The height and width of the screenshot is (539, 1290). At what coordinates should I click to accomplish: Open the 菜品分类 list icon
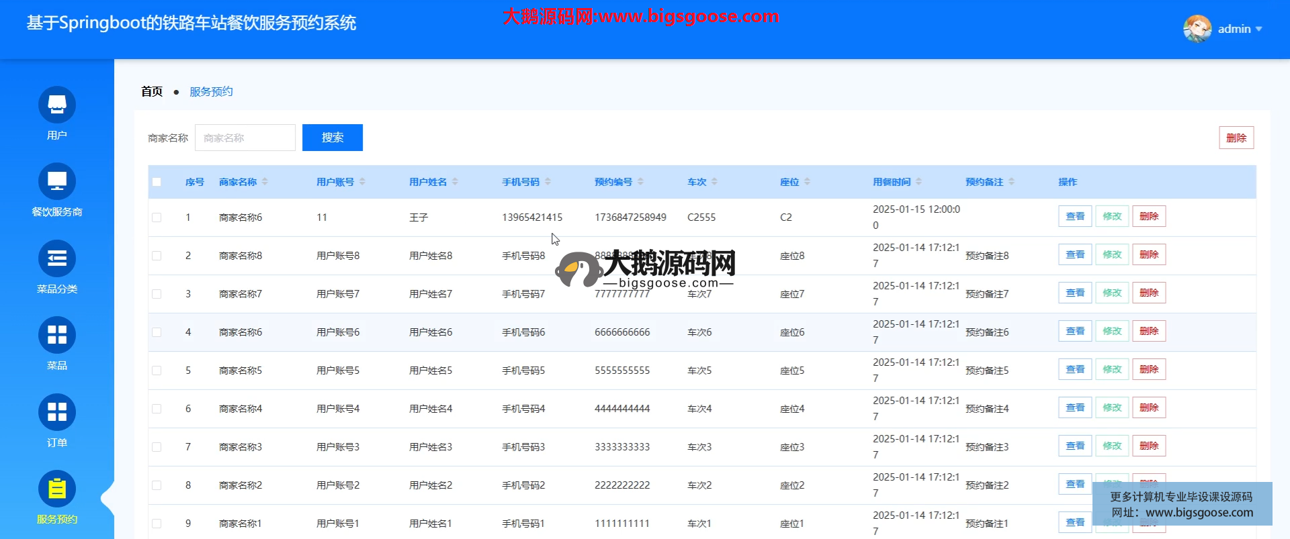(57, 258)
